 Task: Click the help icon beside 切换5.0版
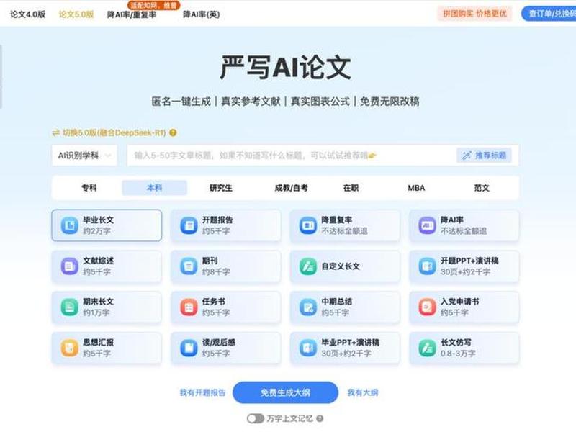click(173, 132)
